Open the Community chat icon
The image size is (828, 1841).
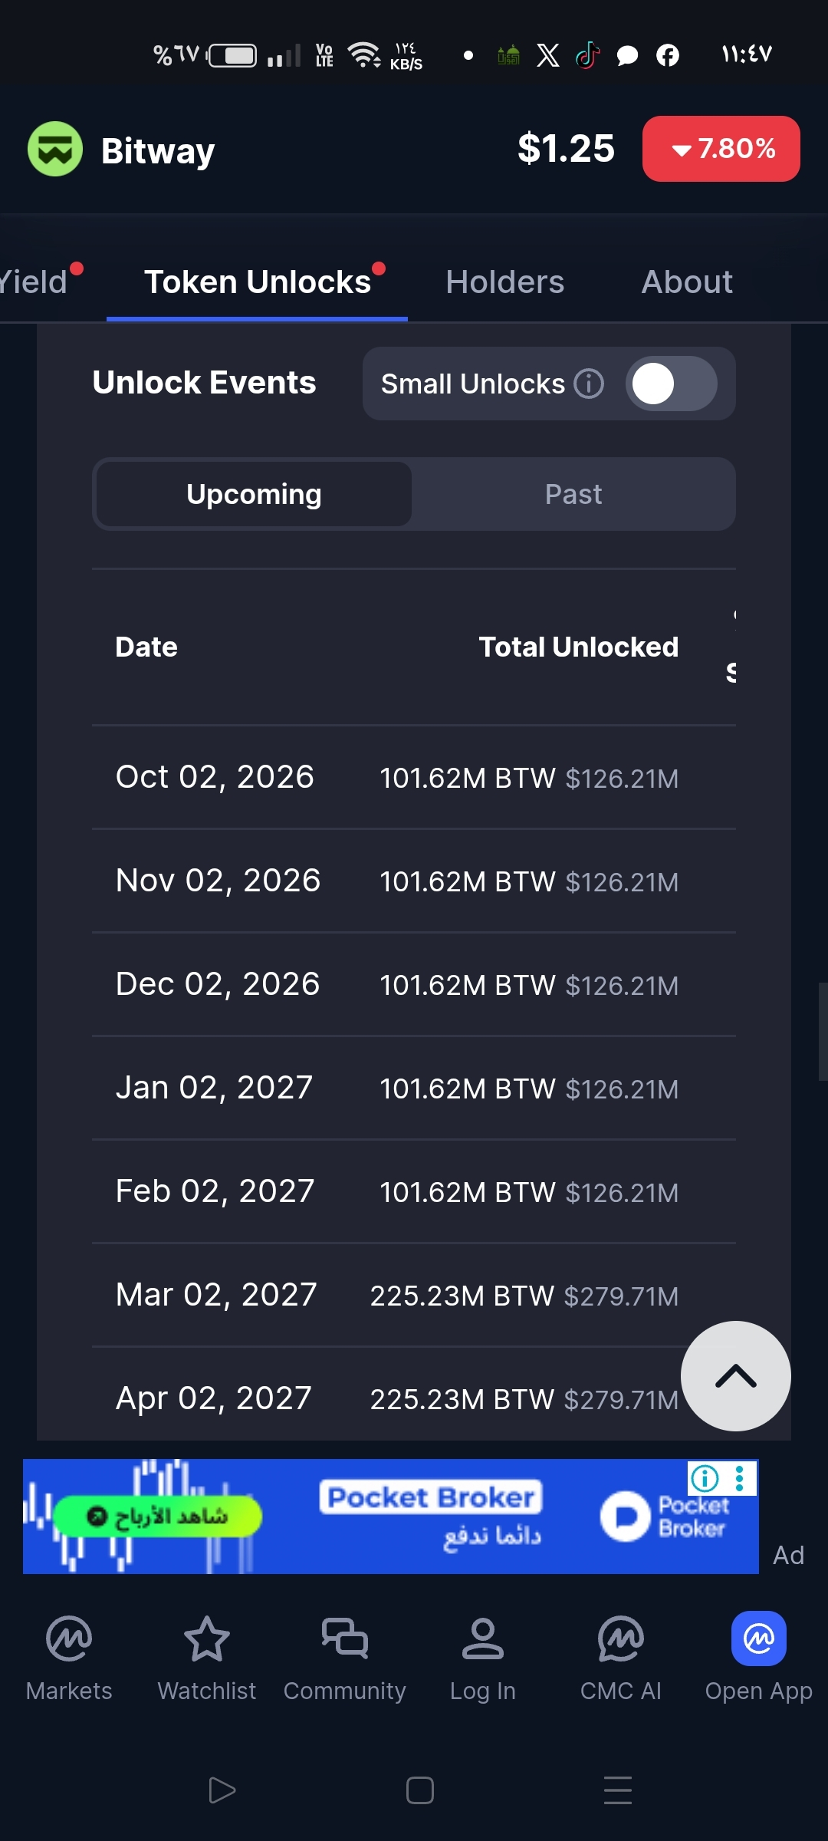[345, 1639]
